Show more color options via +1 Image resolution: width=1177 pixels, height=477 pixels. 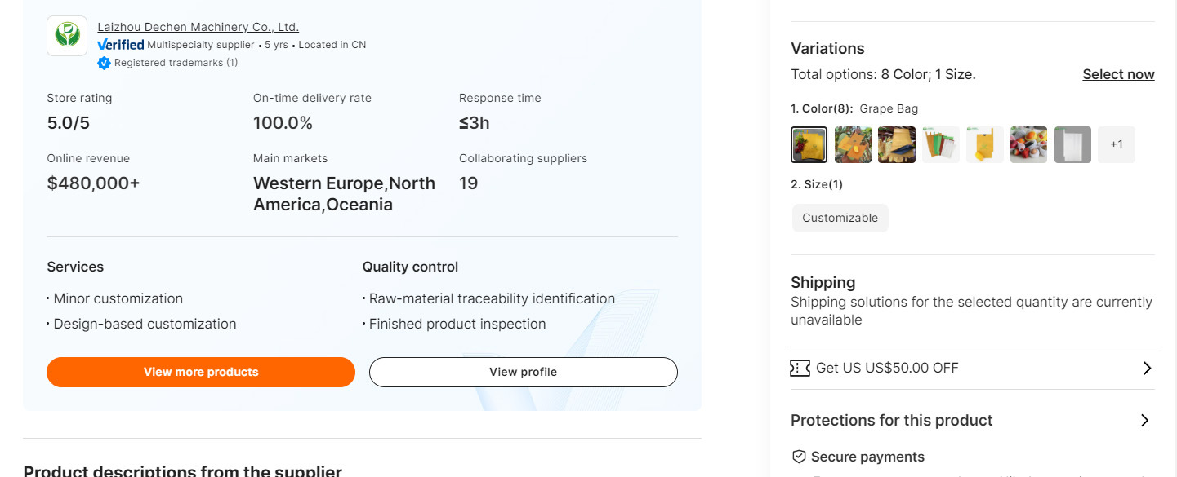click(x=1117, y=145)
